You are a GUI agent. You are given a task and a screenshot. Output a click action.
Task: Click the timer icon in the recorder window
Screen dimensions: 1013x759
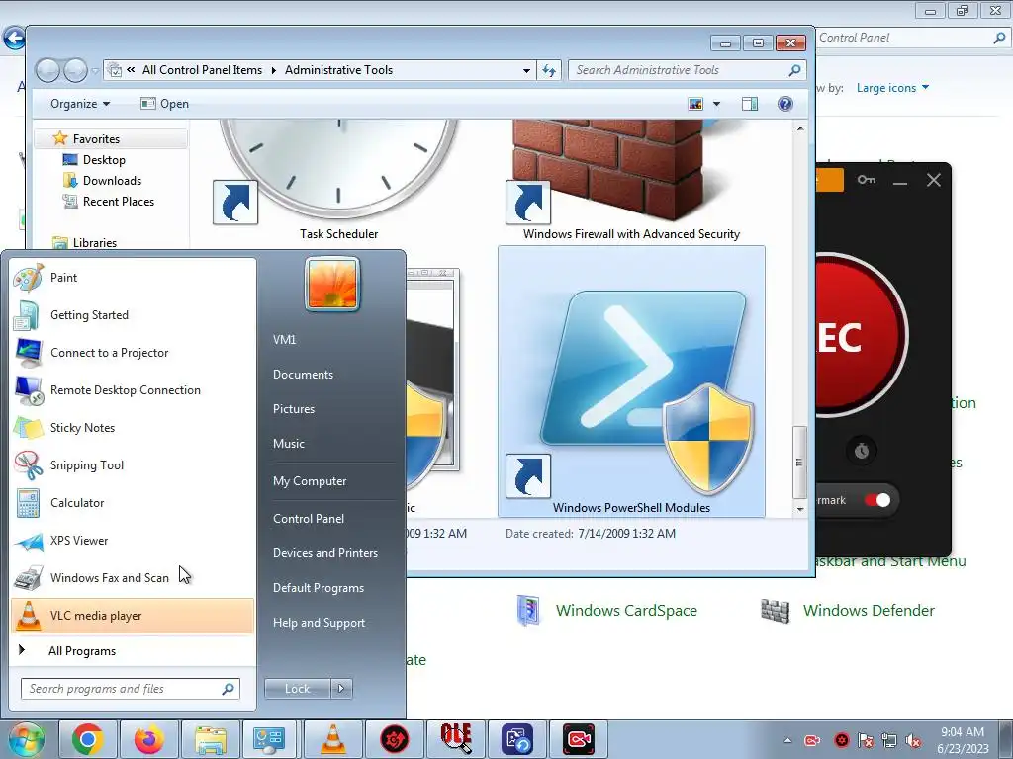point(862,451)
